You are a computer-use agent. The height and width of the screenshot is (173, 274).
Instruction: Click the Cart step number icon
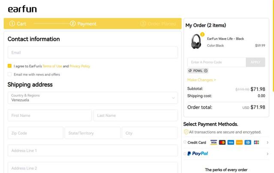click(12, 24)
